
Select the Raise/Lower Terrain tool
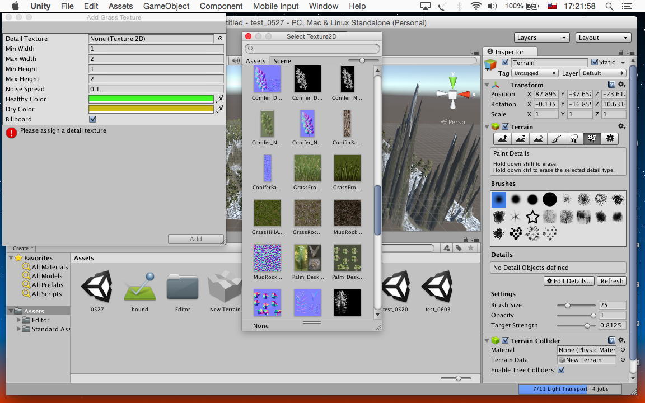tap(502, 139)
